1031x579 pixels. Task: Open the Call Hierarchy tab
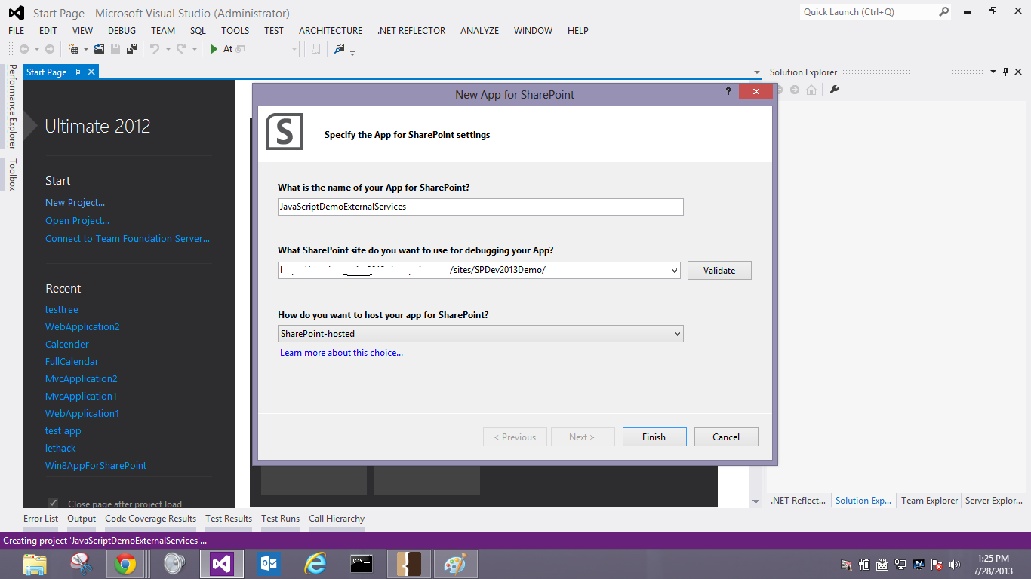[337, 519]
